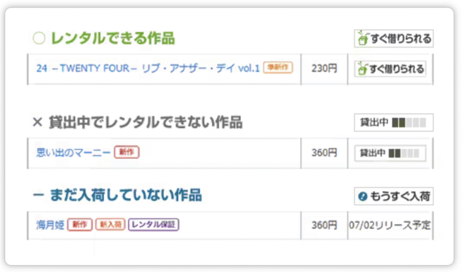The width and height of the screenshot is (464, 272).
Task: Click the × icon beside 貸出中 heading
Action: pos(38,122)
